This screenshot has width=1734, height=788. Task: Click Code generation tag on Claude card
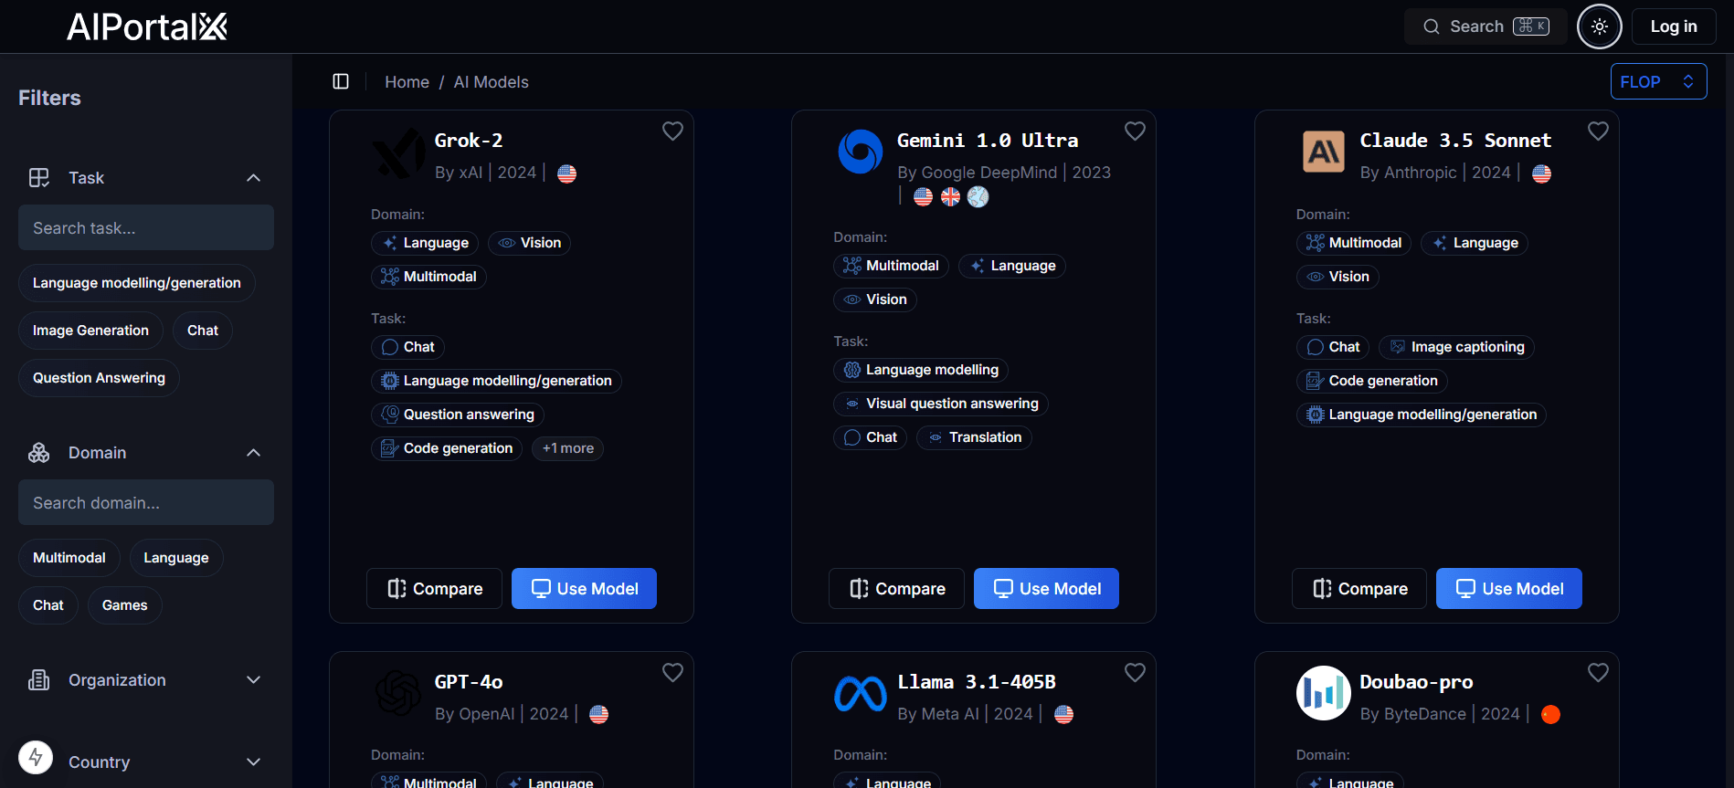1372,381
